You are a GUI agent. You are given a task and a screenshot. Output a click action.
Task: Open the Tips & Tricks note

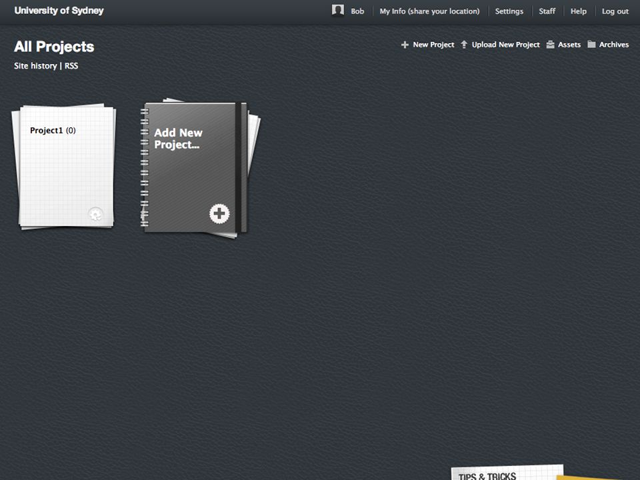[x=507, y=473]
